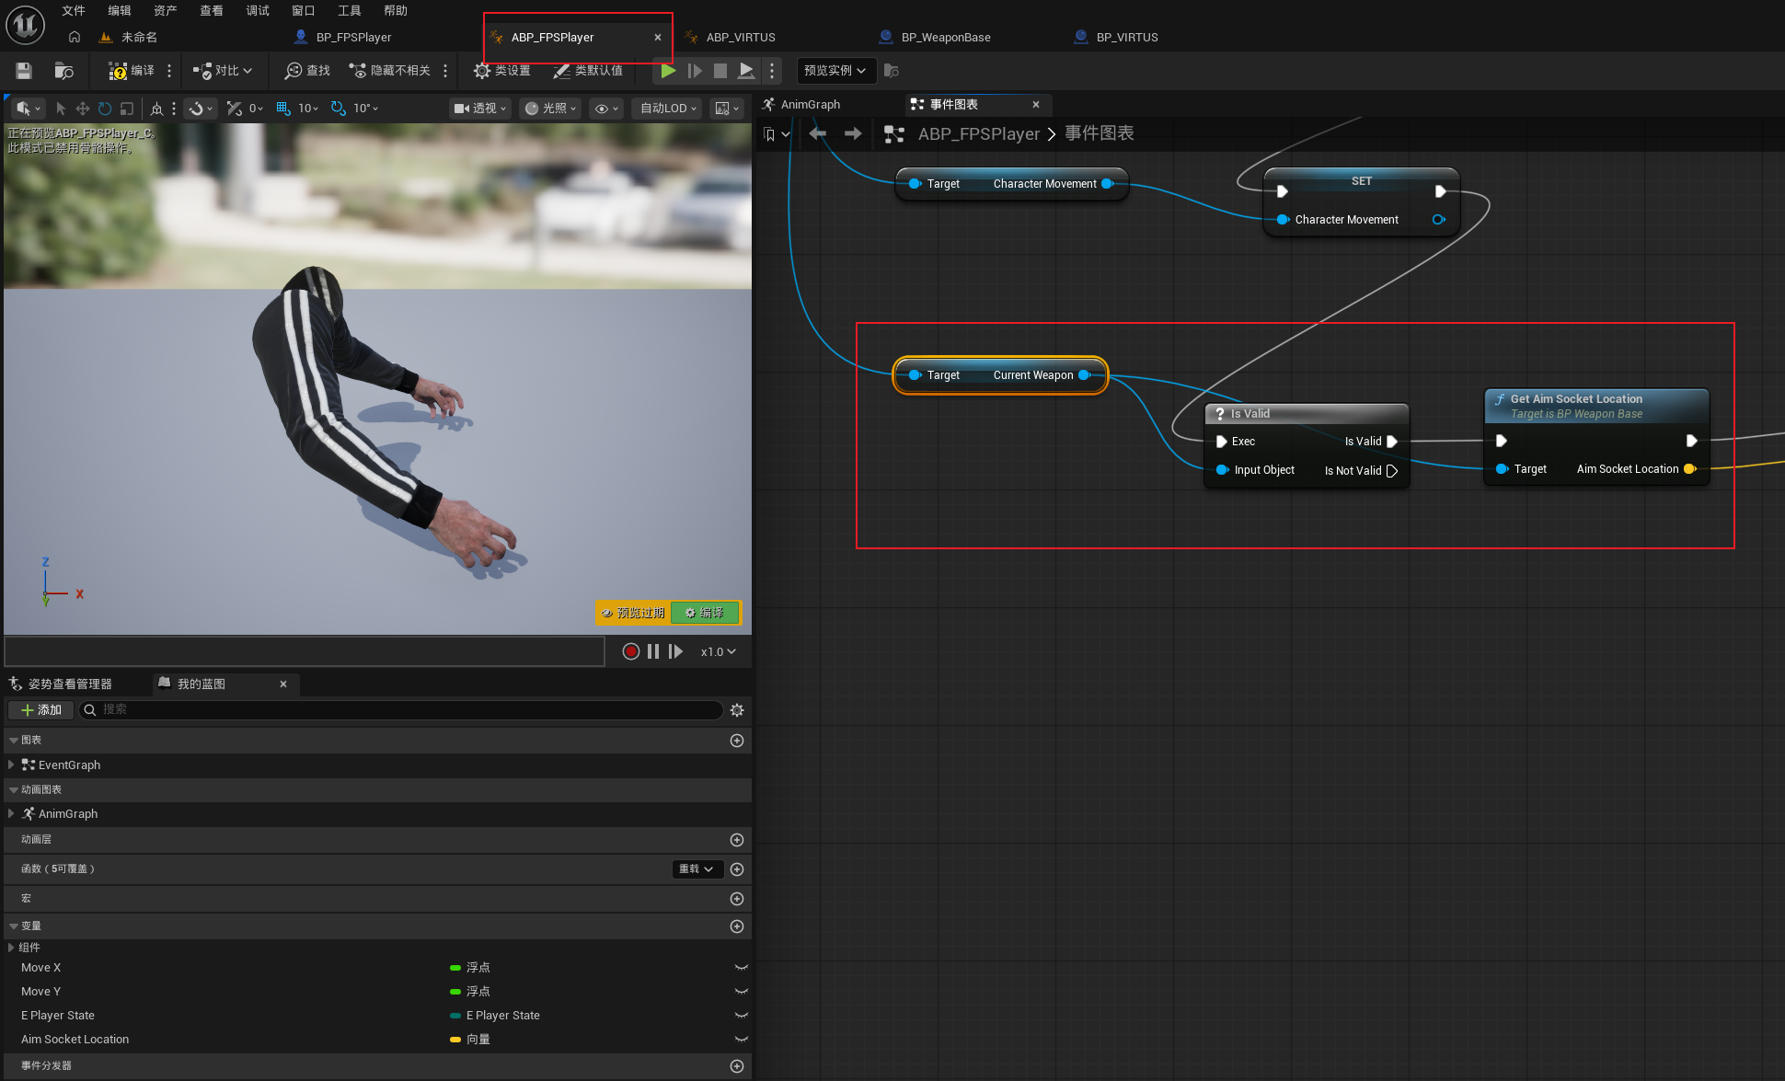Screen dimensions: 1785x1081
Task: Click the plus icon on 动画层 row
Action: pos(737,840)
